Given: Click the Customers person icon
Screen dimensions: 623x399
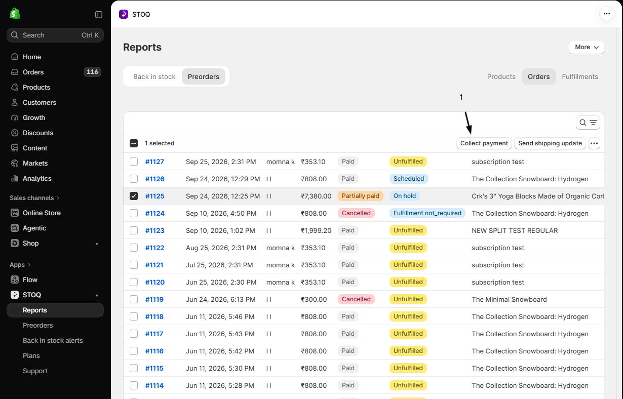Looking at the screenshot, I should pyautogui.click(x=15, y=102).
